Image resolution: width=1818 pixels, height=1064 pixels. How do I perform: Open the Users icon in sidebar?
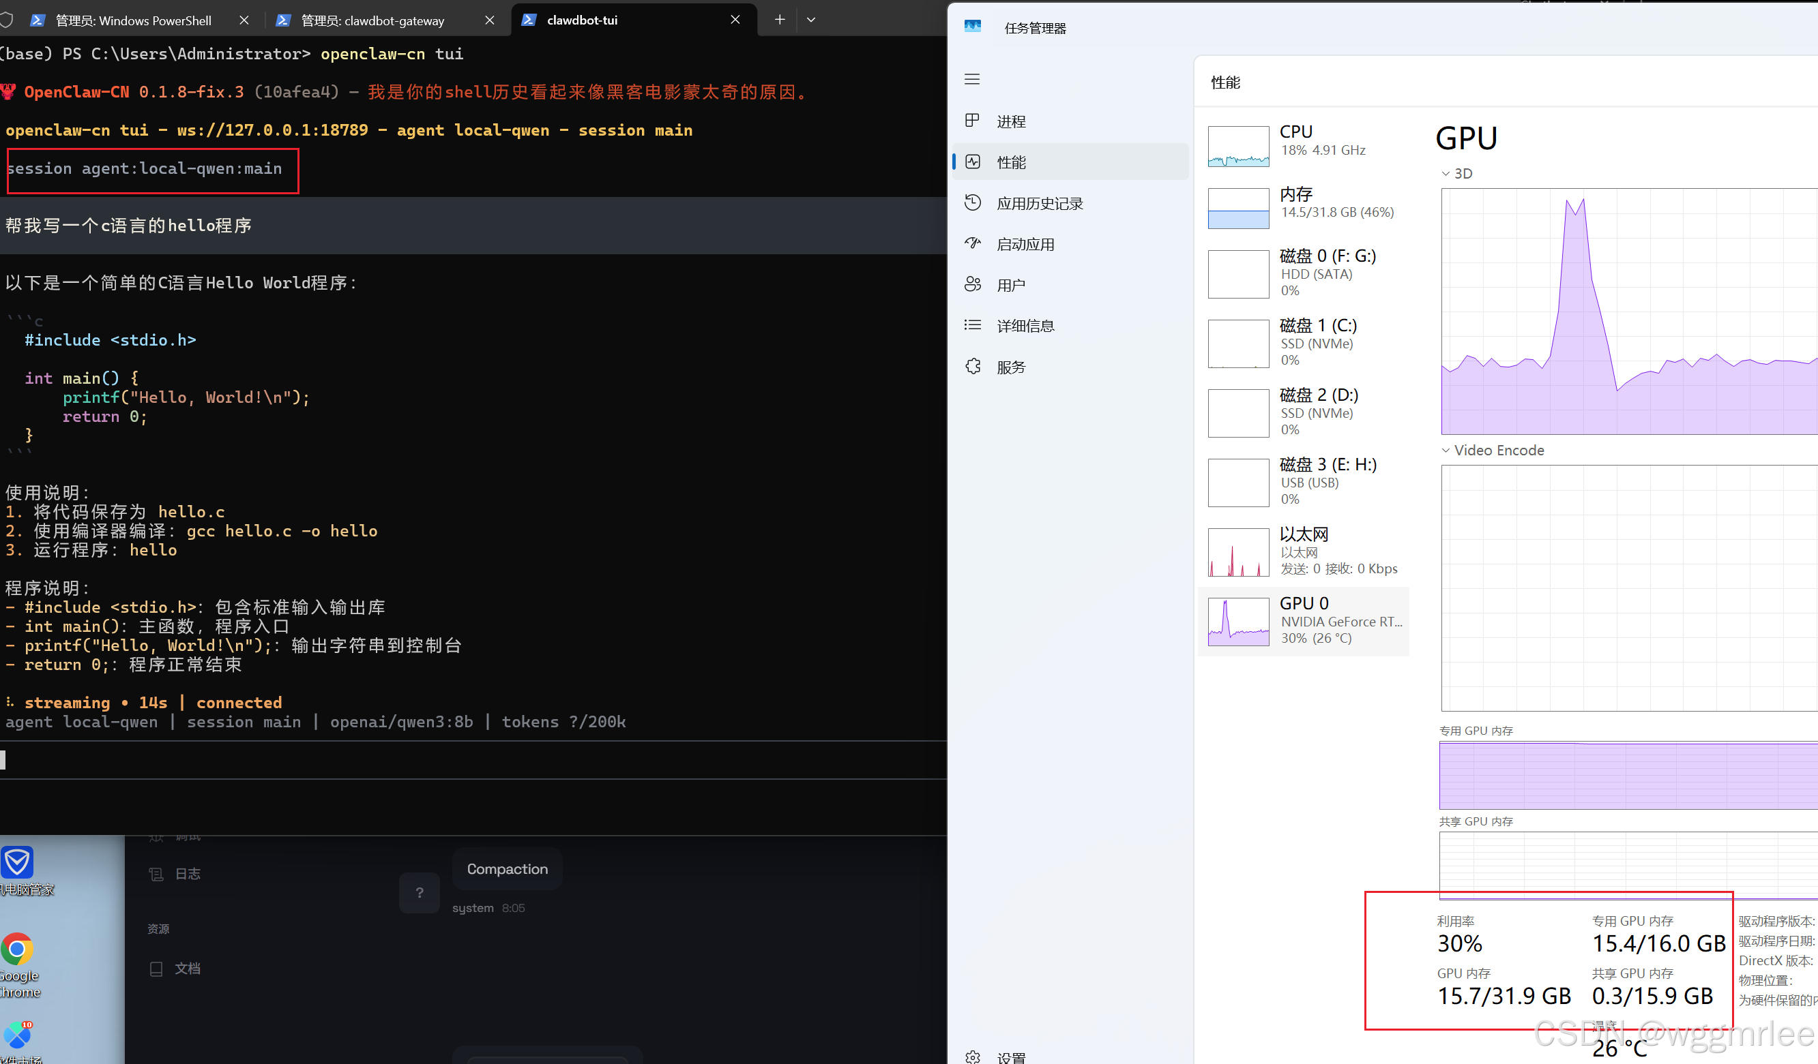click(973, 285)
